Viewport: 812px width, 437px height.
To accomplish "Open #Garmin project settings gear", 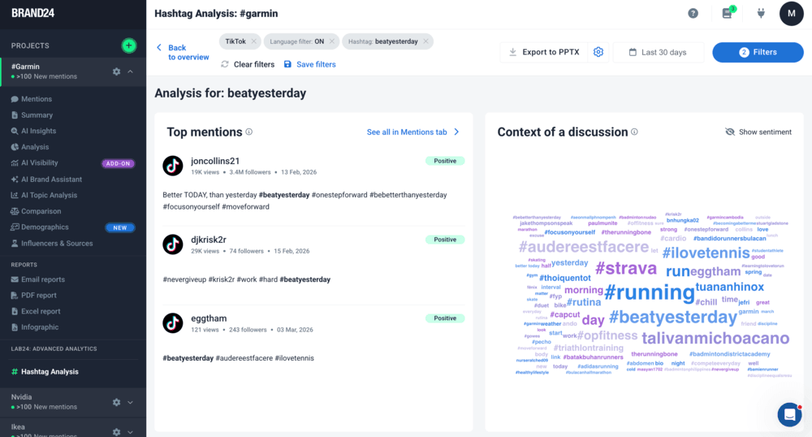I will pos(116,71).
